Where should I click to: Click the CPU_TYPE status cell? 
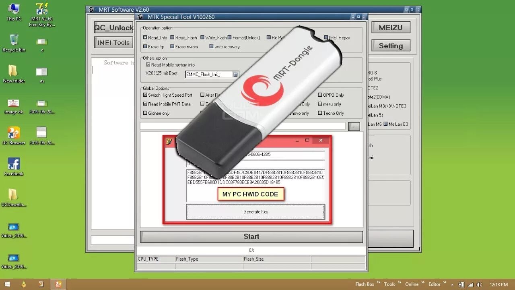click(156, 259)
